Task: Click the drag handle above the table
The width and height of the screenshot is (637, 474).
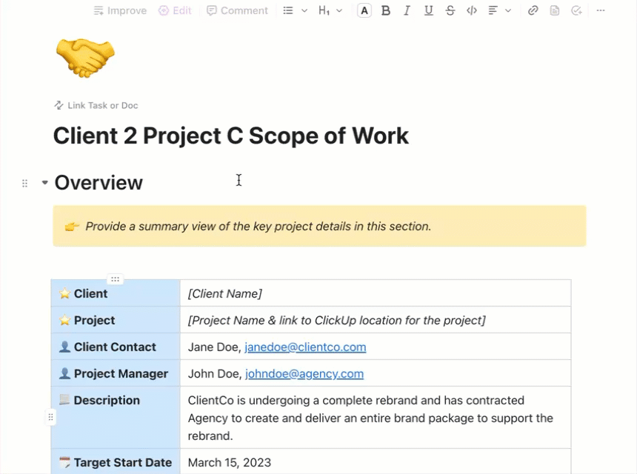Action: click(115, 279)
